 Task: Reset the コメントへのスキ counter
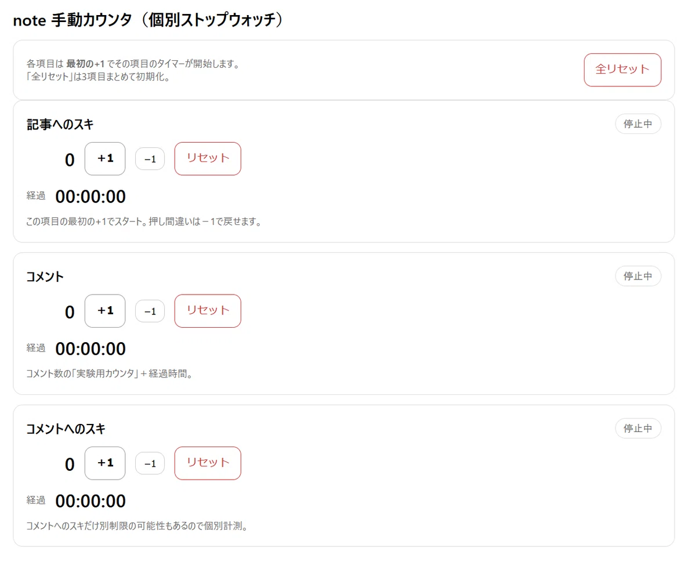coord(208,463)
